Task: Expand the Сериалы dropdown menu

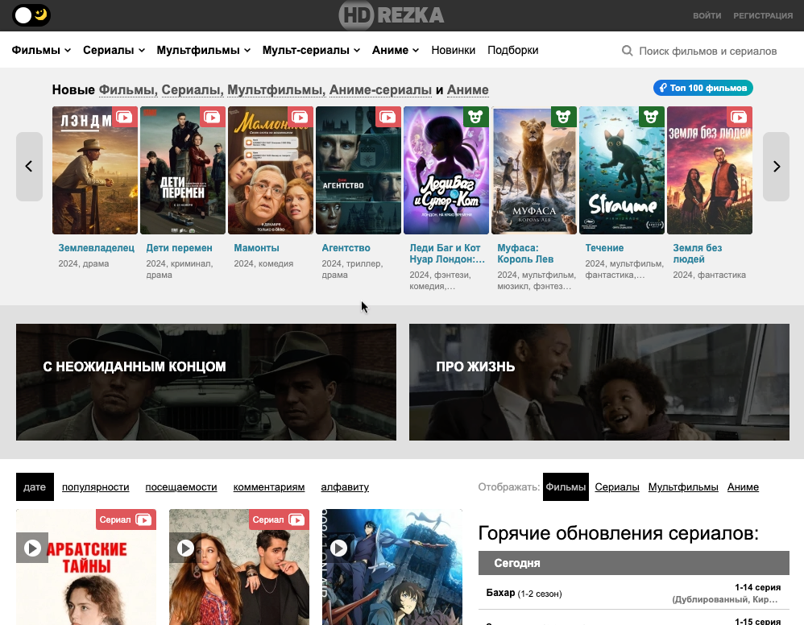Action: [114, 50]
